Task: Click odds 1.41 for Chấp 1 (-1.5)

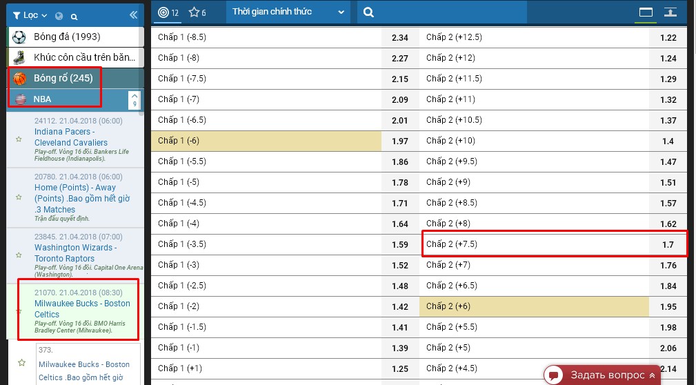Action: point(400,327)
